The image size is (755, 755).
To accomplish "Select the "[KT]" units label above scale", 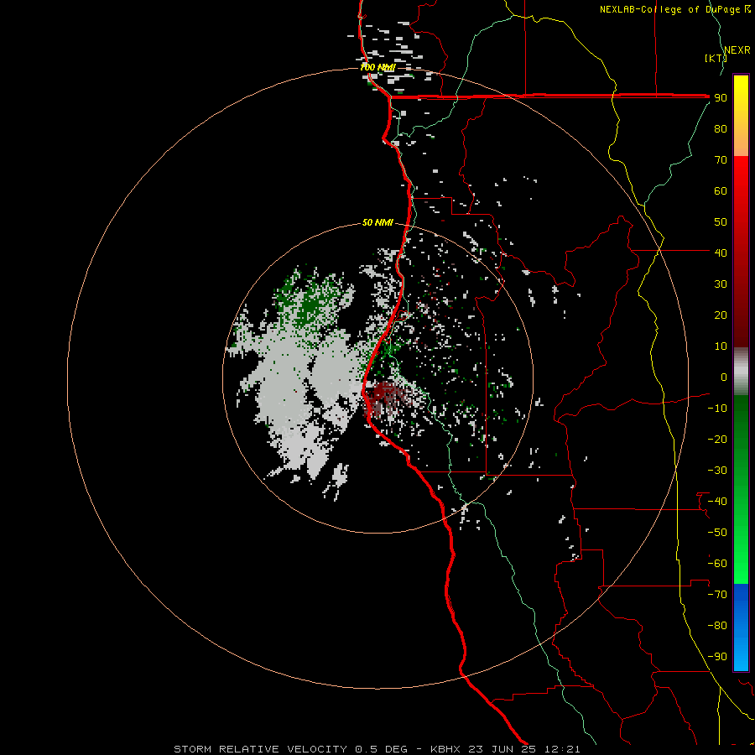I will pyautogui.click(x=715, y=58).
